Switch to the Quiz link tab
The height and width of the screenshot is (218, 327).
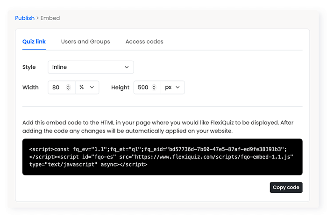(34, 42)
